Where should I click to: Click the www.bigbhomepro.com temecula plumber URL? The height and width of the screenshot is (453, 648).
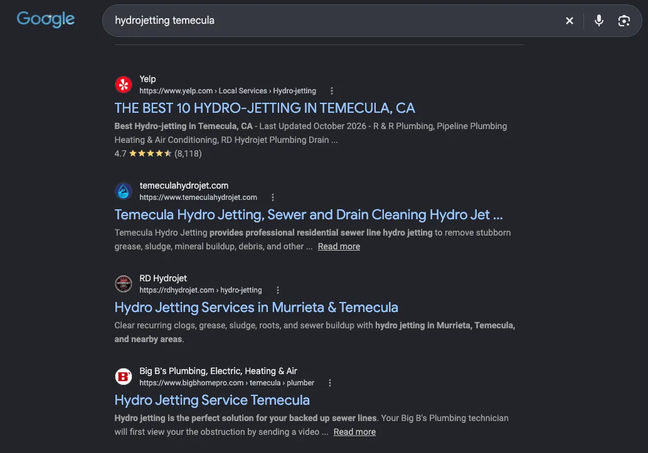226,383
